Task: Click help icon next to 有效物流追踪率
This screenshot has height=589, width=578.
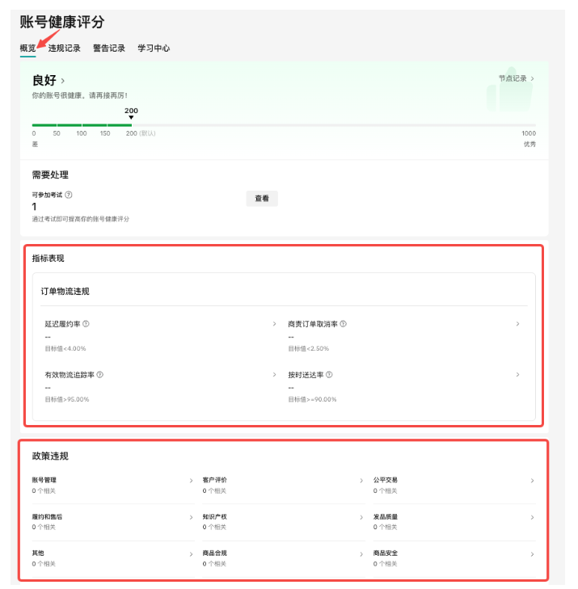Action: [x=100, y=375]
